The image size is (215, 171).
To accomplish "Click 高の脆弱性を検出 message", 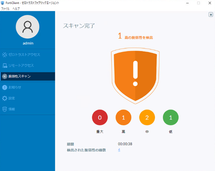I will (x=139, y=38).
